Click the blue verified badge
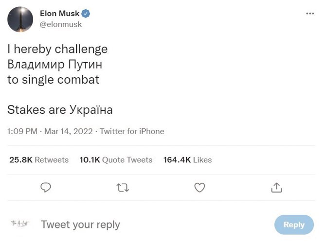The width and height of the screenshot is (324, 243). click(x=86, y=14)
